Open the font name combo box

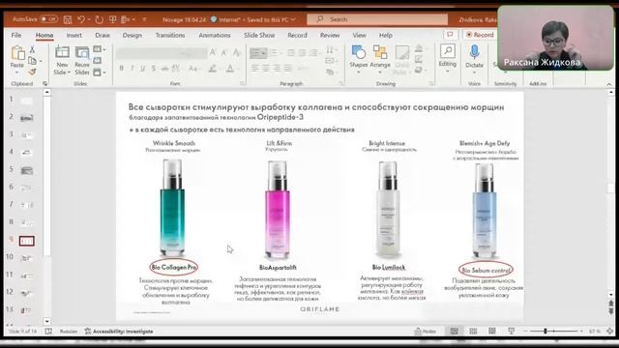(162, 53)
